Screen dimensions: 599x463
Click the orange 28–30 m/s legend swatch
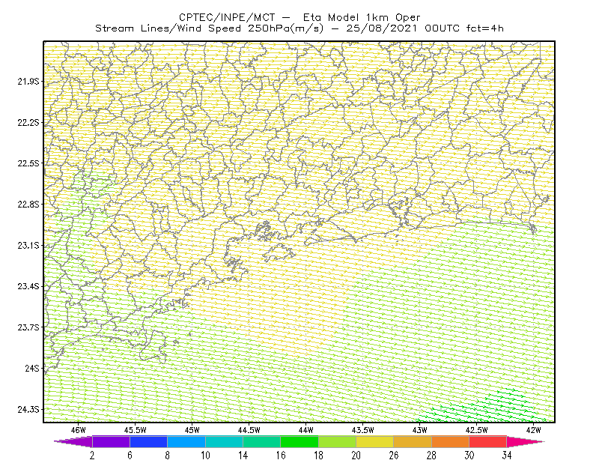tap(451, 441)
